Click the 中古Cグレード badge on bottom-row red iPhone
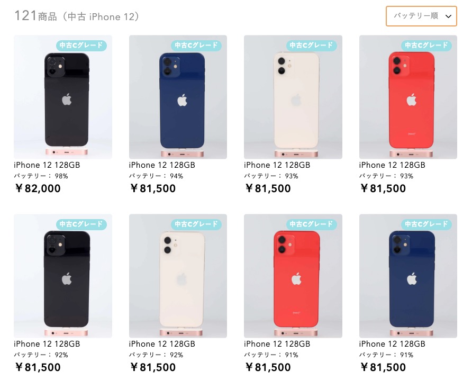Screen dimensions: 472x389 (x=311, y=224)
